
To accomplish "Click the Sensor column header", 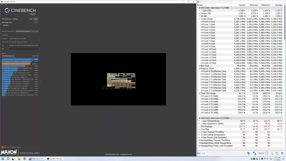I will tap(200, 5).
